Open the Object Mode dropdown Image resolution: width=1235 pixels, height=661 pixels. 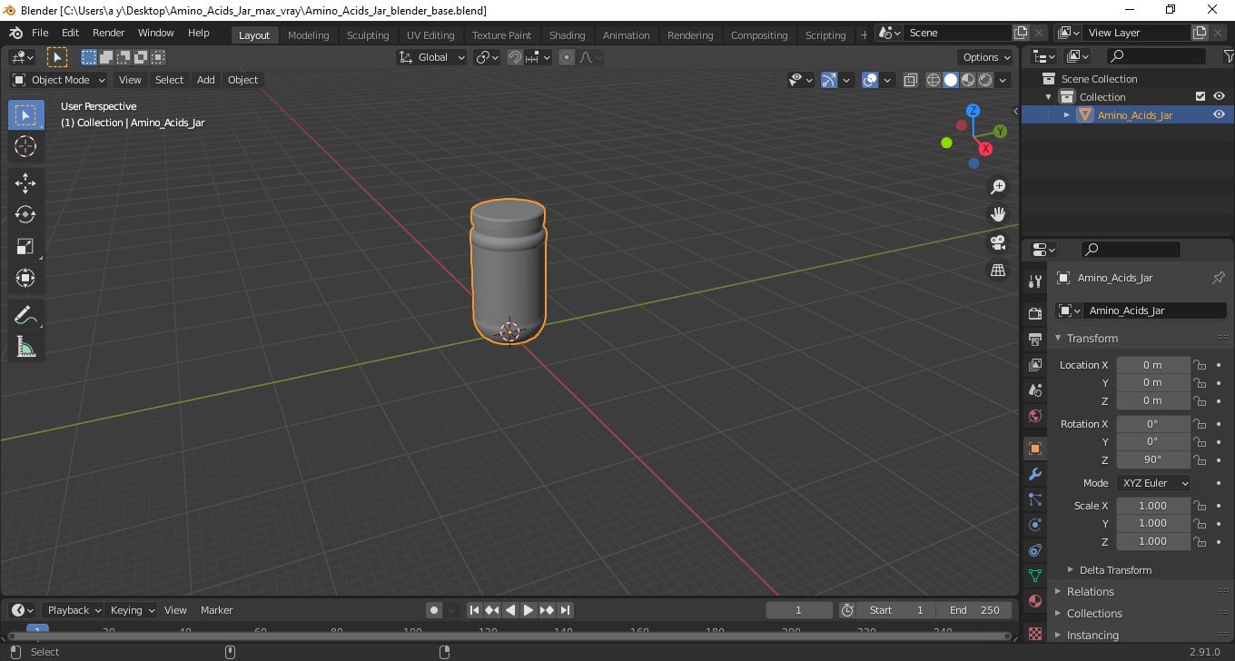tap(59, 80)
